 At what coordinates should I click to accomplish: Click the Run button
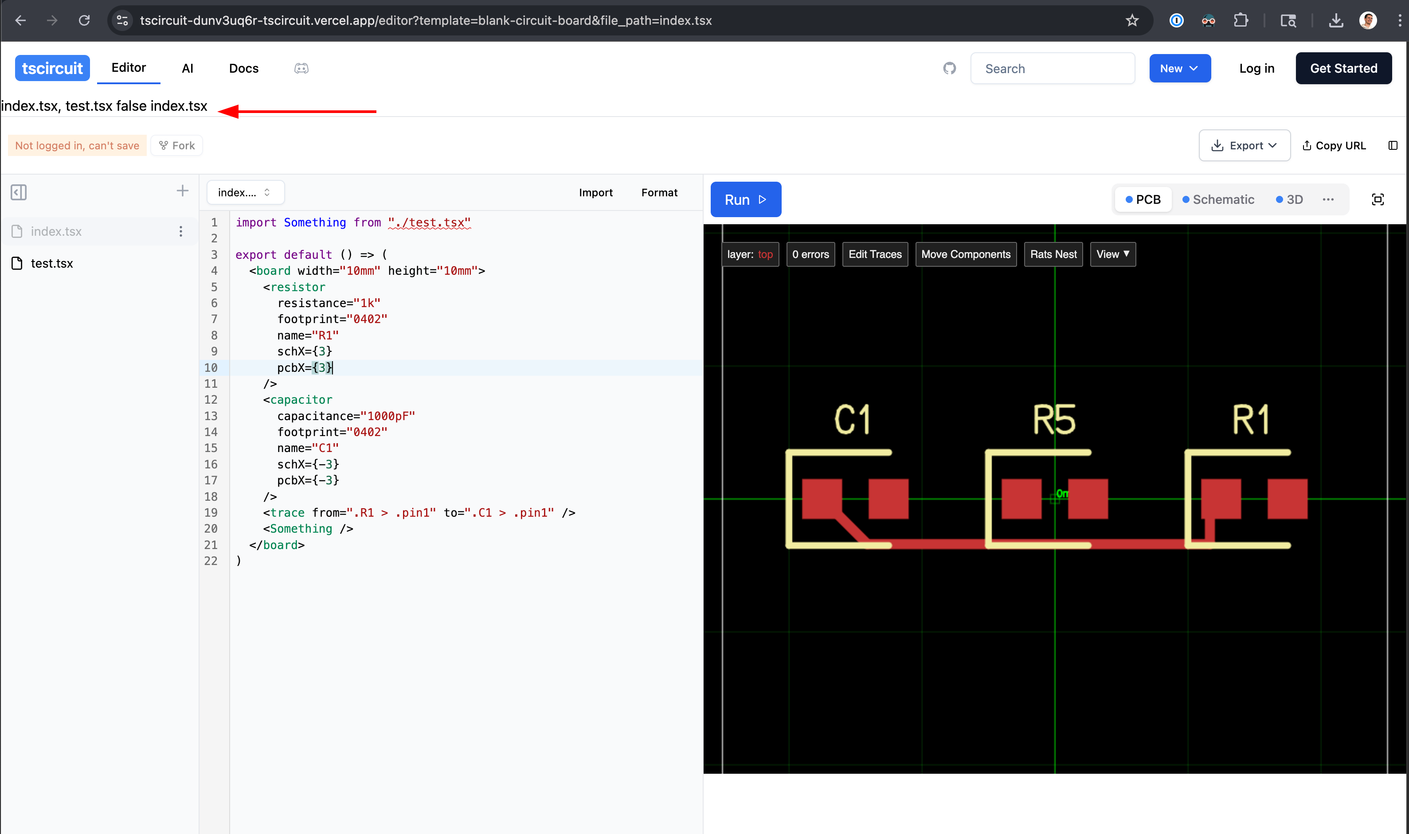click(745, 199)
